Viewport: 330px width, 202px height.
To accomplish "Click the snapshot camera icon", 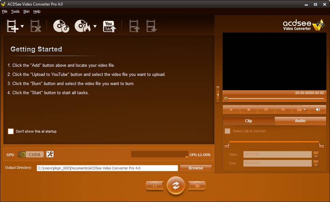I will tap(299, 110).
